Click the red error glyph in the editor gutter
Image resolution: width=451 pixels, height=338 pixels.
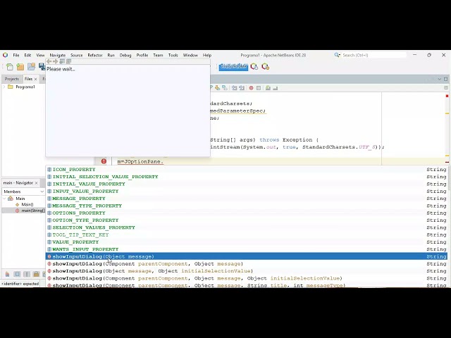[x=104, y=161]
